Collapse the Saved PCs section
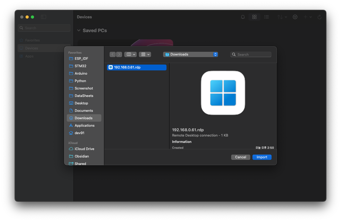The width and height of the screenshot is (341, 221). [79, 31]
